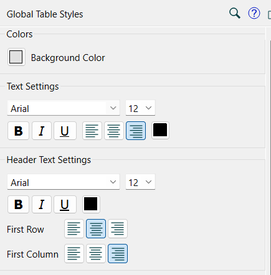Set First Row alignment to left
Viewport: 271px width, 275px height.
(x=74, y=228)
